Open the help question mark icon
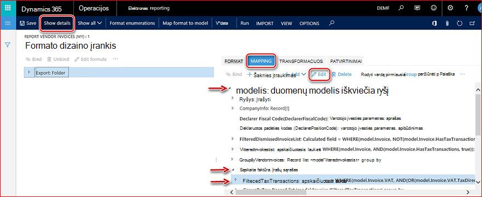Image resolution: width=482 pixels, height=197 pixels. [x=466, y=8]
